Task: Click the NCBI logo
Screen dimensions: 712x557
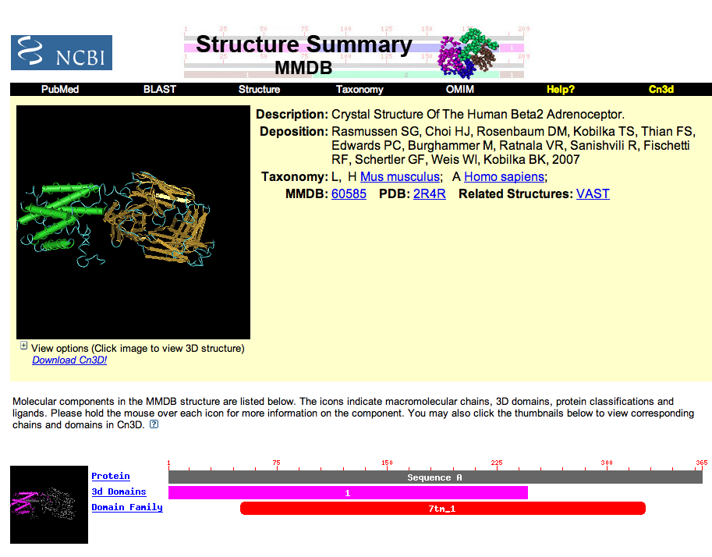Action: 62,53
